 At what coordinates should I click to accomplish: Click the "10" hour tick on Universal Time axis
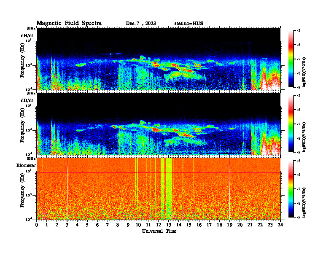(x=138, y=225)
